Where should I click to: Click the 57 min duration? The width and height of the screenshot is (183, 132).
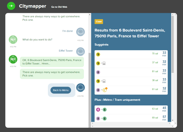(164, 118)
